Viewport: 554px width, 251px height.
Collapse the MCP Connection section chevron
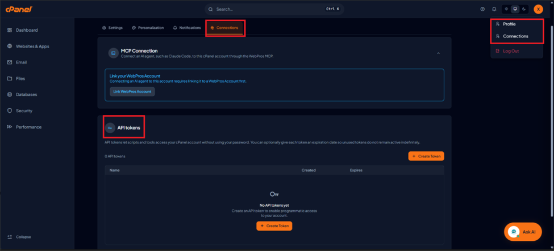[x=439, y=53]
